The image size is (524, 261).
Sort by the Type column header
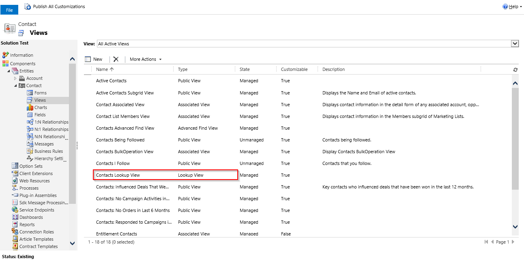pos(183,69)
